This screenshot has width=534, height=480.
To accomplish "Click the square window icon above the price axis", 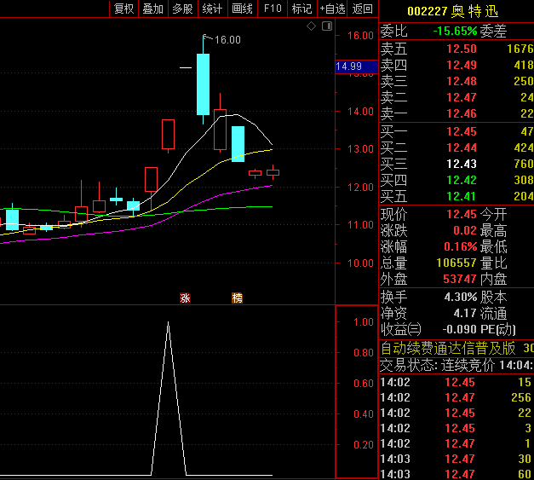I will click(x=326, y=26).
